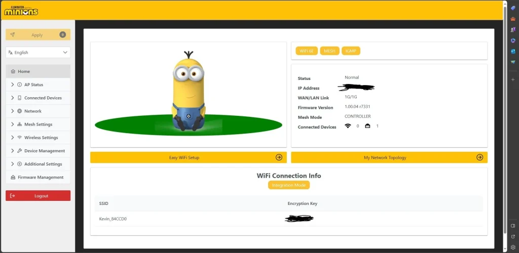This screenshot has height=253, width=519.
Task: Click the wrench icon beside Device Management
Action: pyautogui.click(x=20, y=151)
